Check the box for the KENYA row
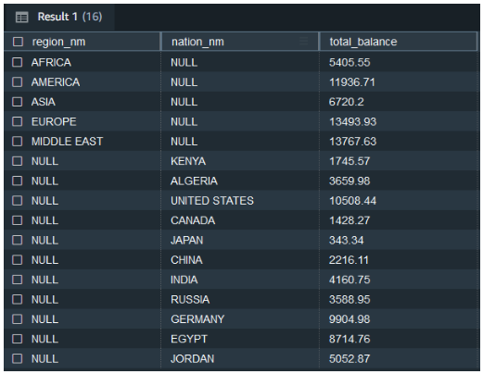 tap(18, 161)
